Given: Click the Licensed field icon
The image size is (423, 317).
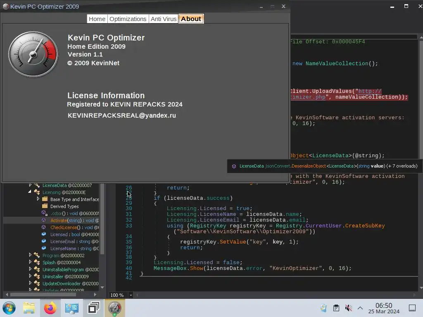Looking at the screenshot, I should 44,234.
